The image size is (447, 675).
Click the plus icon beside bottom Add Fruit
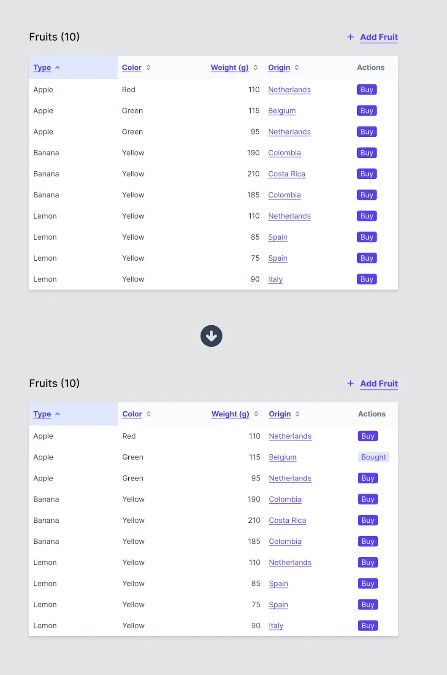tap(350, 383)
